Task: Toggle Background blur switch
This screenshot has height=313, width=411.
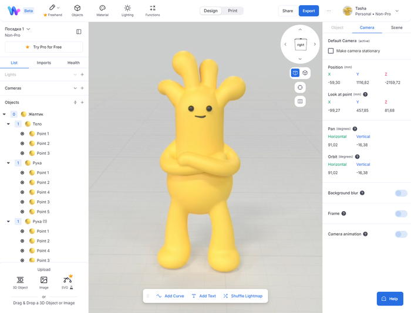Action: click(x=401, y=193)
